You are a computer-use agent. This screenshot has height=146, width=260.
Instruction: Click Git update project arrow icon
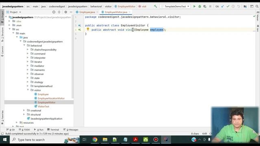(x=223, y=6)
